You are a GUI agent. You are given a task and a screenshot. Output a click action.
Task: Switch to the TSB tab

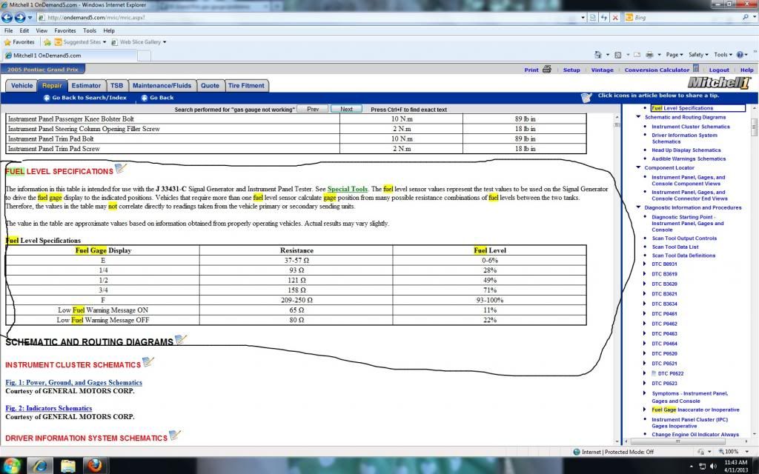click(116, 86)
